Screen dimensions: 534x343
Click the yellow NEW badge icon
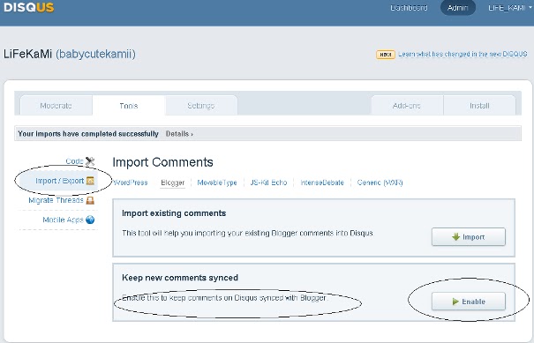tap(386, 55)
